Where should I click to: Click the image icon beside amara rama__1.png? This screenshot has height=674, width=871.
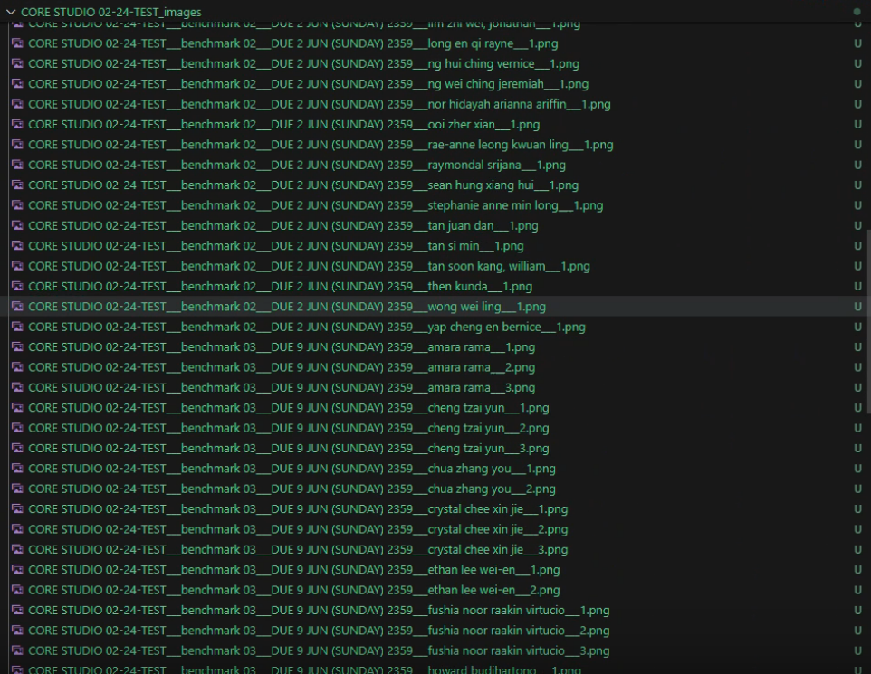[x=17, y=347]
